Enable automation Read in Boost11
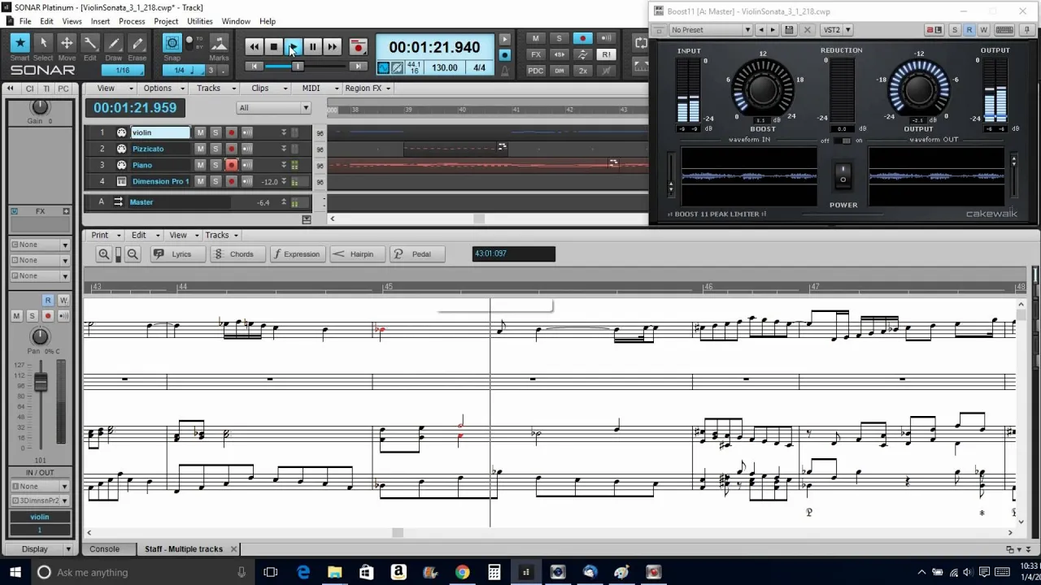Screen dimensions: 1041x585 (x=969, y=30)
